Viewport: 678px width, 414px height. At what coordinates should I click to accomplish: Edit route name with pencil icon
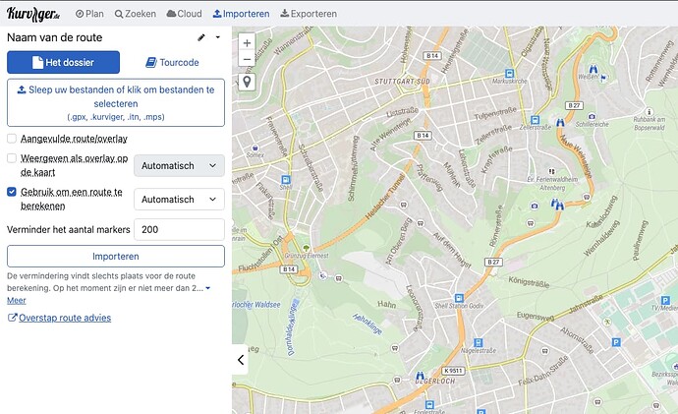click(x=201, y=37)
